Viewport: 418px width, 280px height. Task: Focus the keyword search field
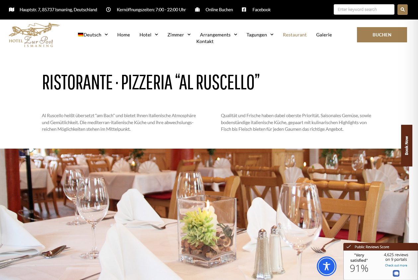364,10
